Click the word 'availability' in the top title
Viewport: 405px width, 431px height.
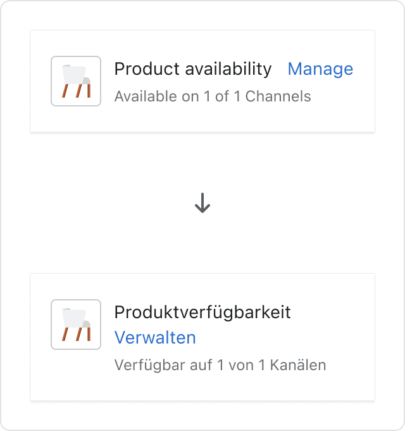(228, 68)
